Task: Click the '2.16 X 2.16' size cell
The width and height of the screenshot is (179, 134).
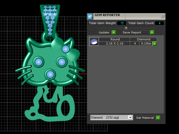Action: 114,44
